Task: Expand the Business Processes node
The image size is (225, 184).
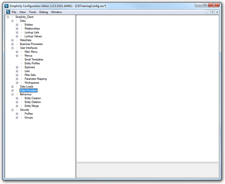Action: (13, 44)
